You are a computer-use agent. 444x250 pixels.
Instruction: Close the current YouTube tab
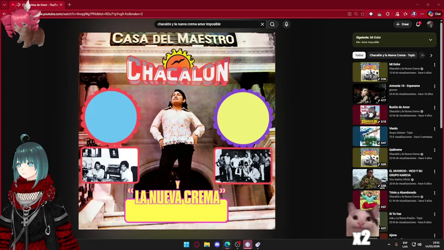61,5
